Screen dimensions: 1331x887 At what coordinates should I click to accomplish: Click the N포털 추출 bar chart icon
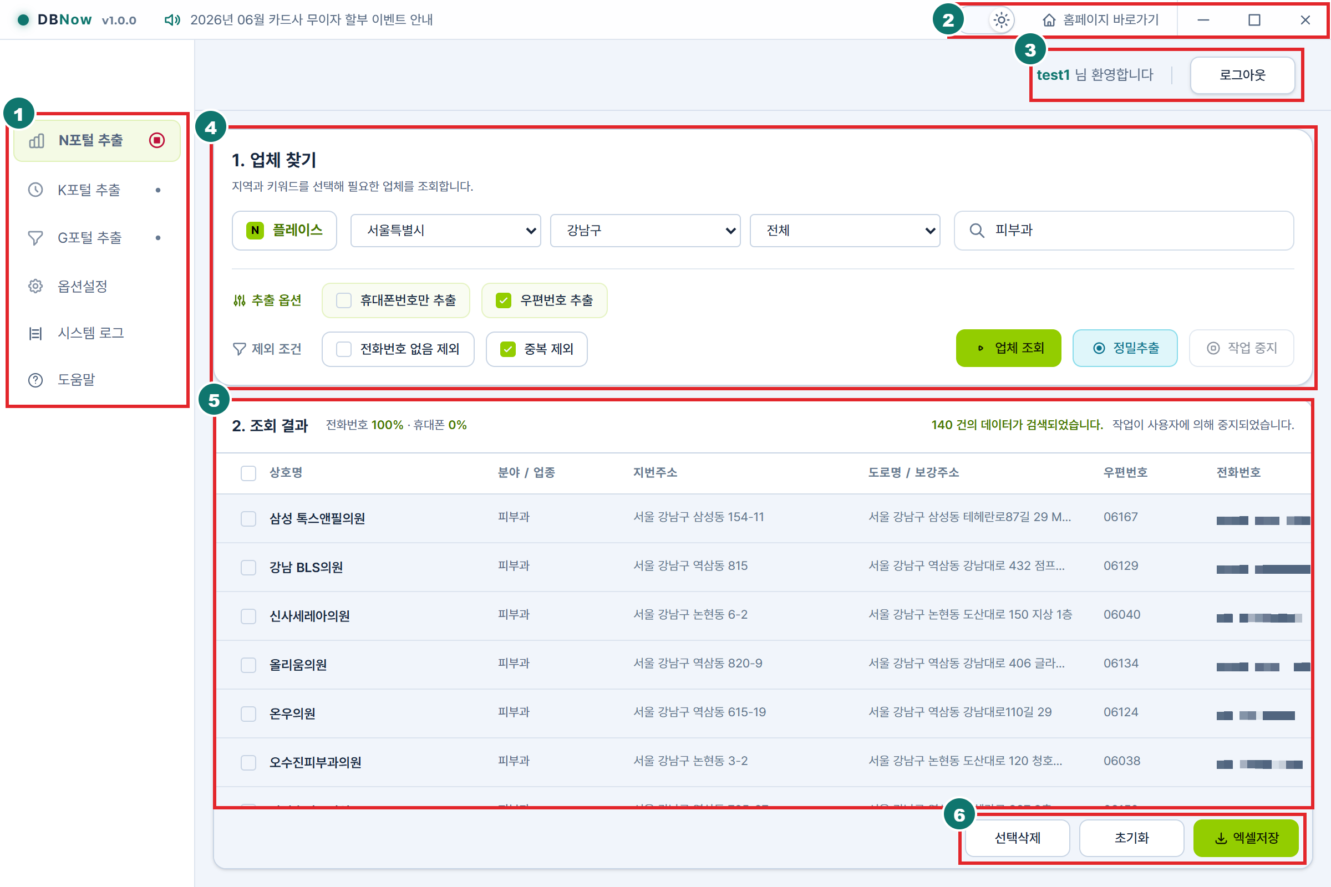[x=36, y=140]
